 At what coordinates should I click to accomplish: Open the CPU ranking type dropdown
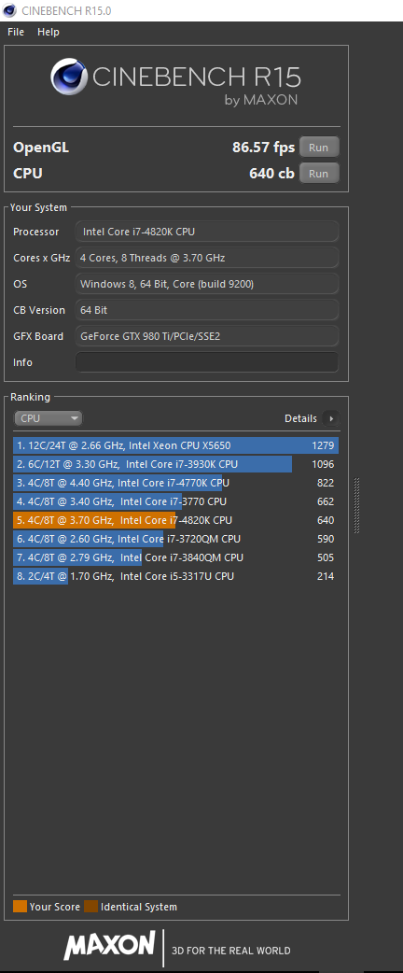pos(48,418)
